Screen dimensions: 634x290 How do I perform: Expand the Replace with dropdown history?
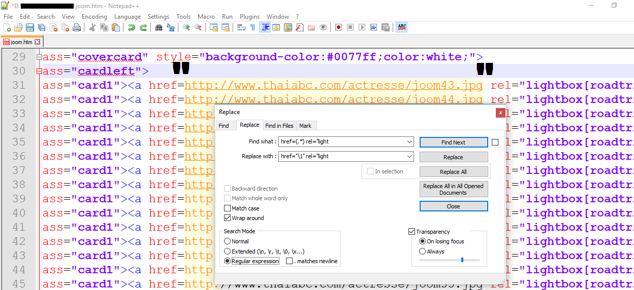coord(409,156)
